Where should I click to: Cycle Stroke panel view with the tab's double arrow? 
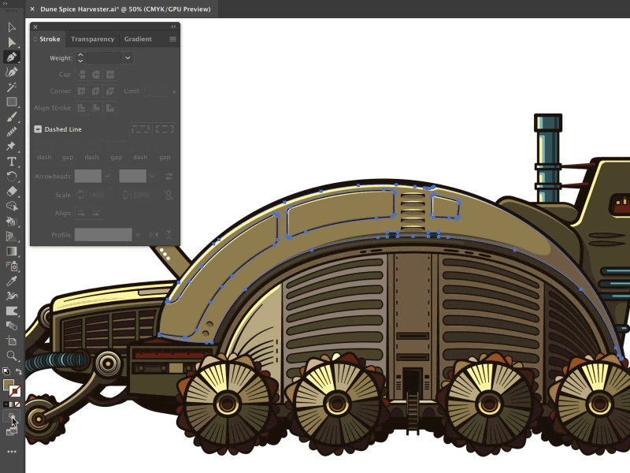35,39
